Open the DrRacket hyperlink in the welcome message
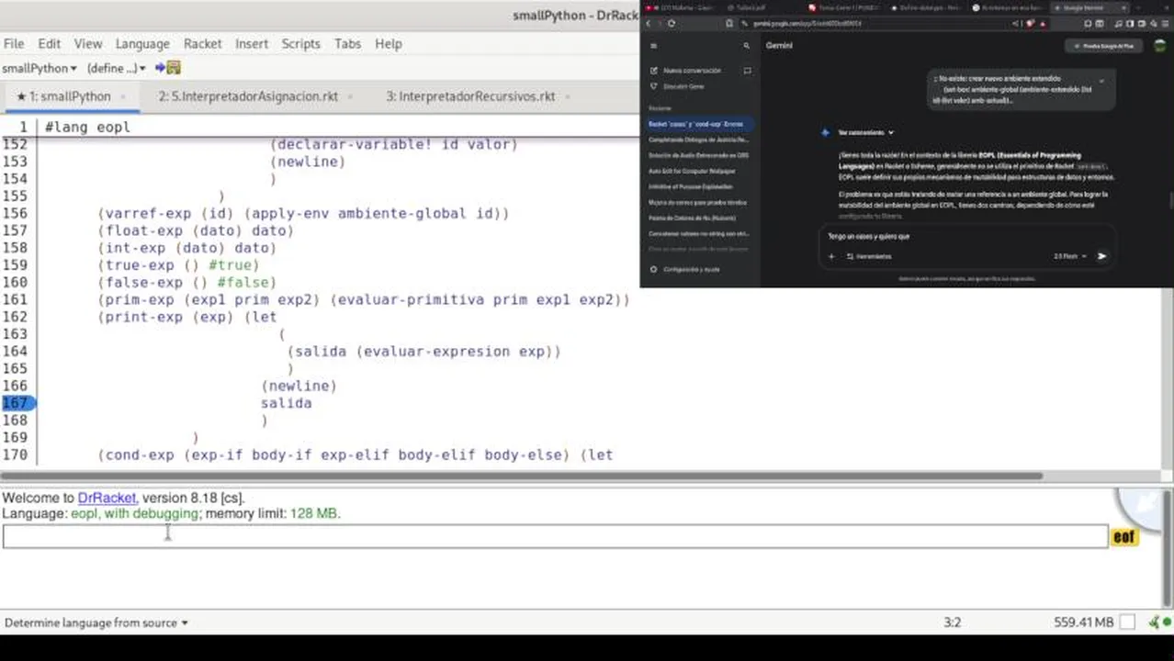The height and width of the screenshot is (661, 1174). click(x=107, y=498)
